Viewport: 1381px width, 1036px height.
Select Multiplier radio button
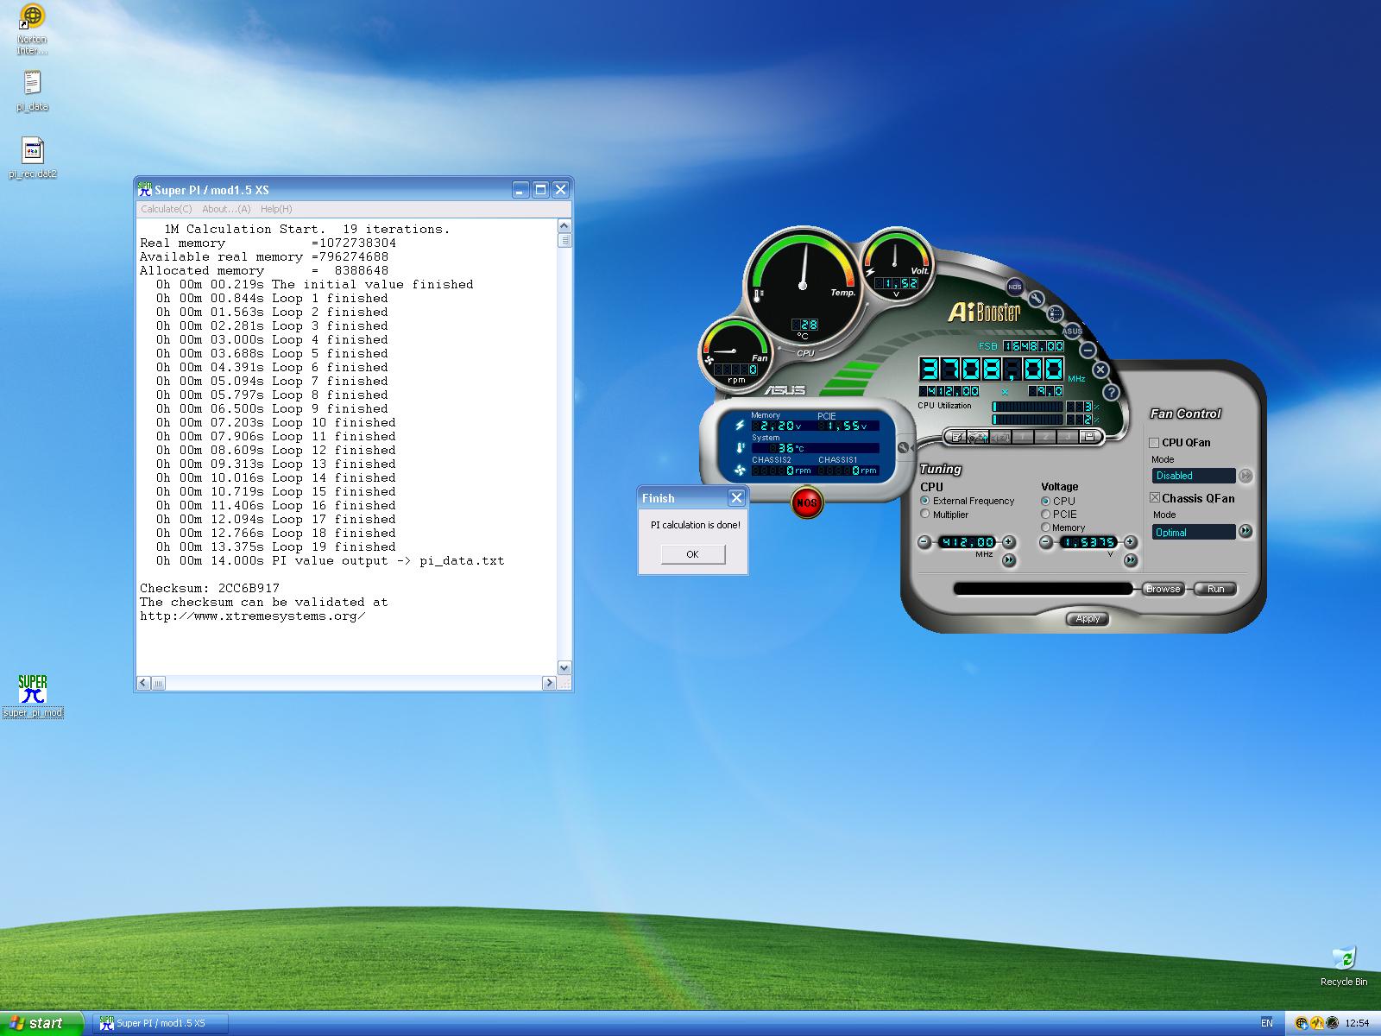925,515
